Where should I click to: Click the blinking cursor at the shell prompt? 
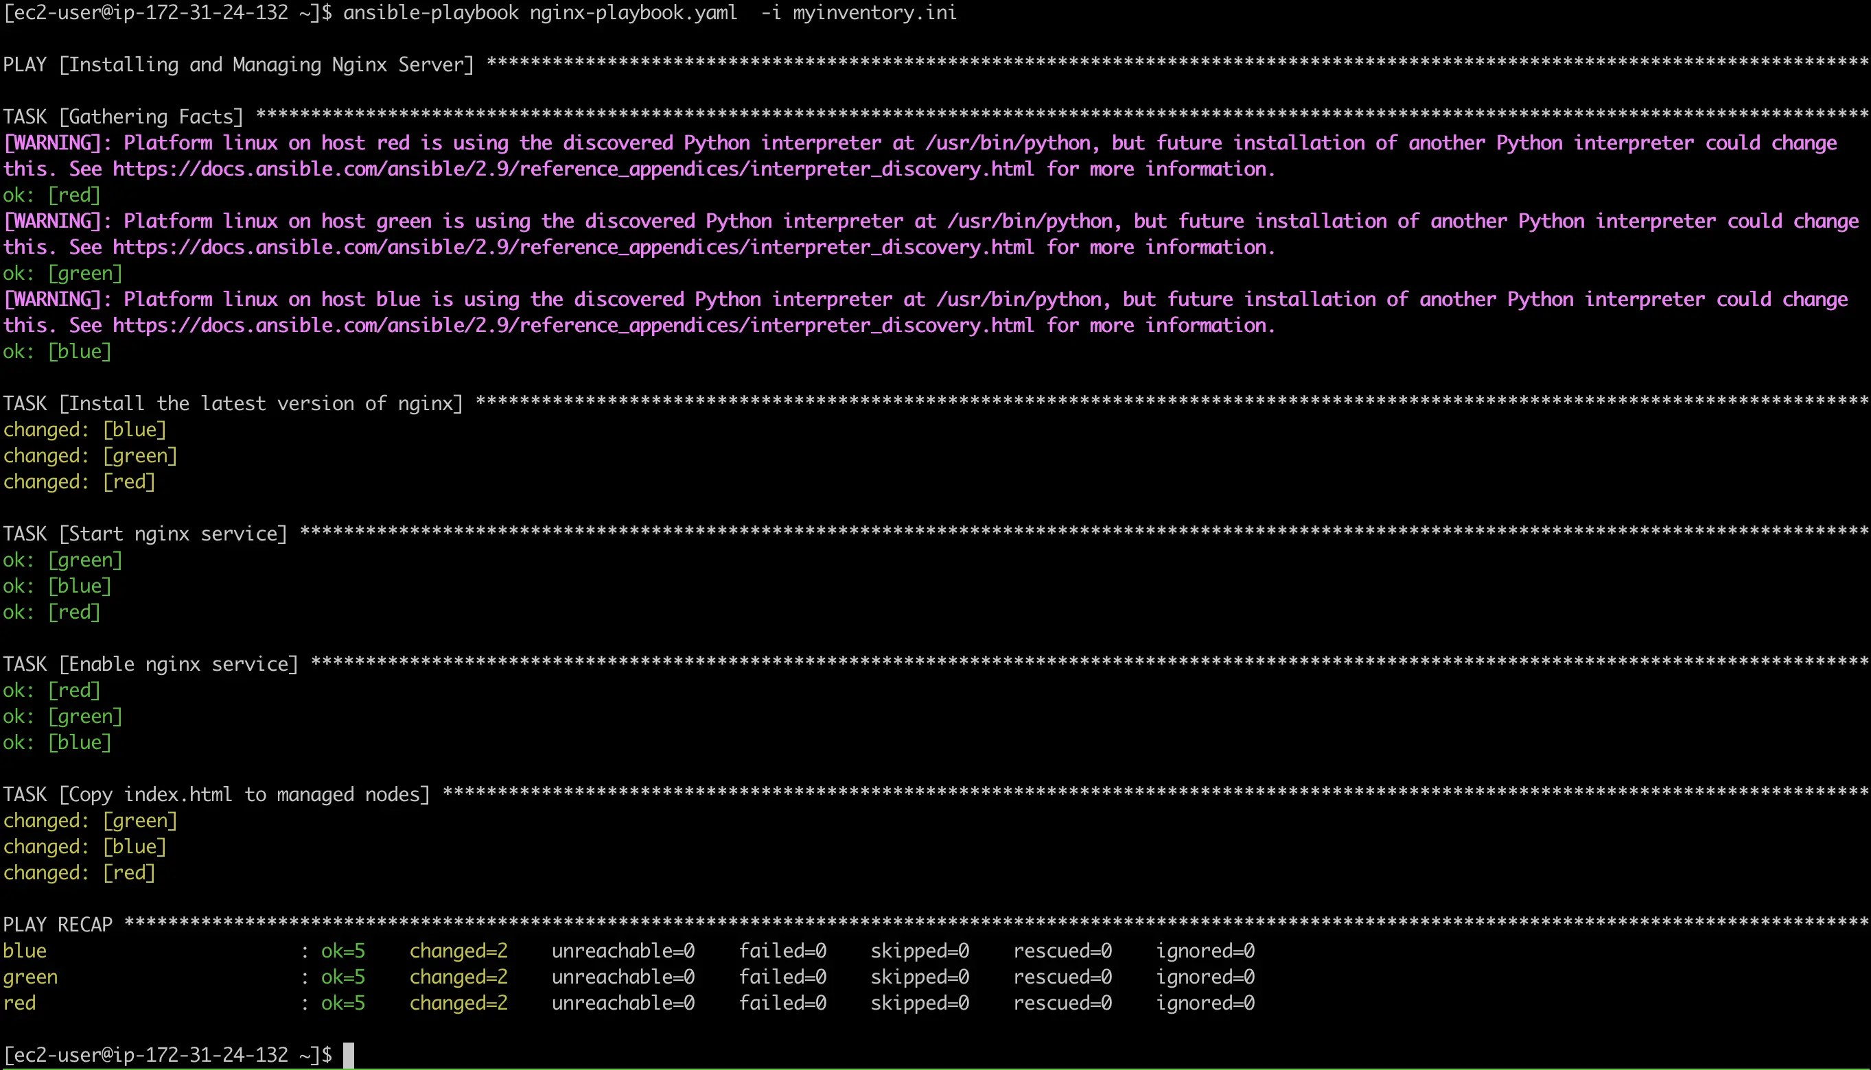(x=349, y=1056)
